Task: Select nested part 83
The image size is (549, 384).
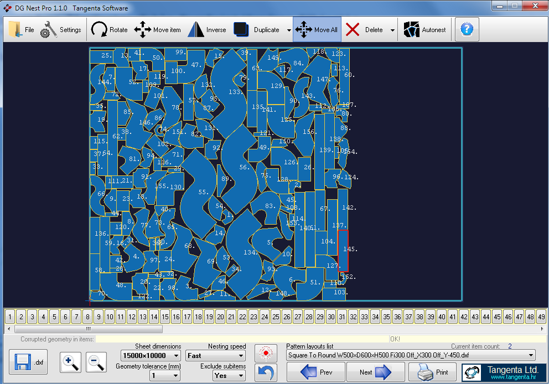Action: coord(266,207)
